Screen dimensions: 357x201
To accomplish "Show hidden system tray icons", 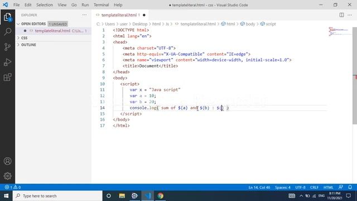I will 301,196.
